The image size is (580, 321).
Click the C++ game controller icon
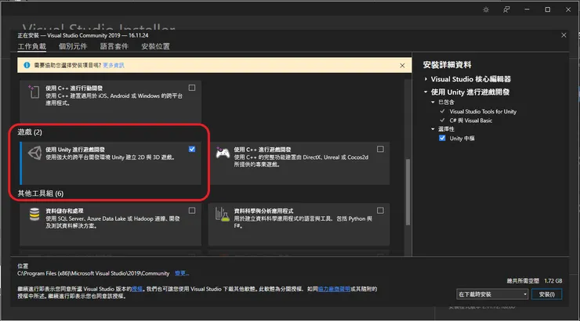click(x=223, y=153)
